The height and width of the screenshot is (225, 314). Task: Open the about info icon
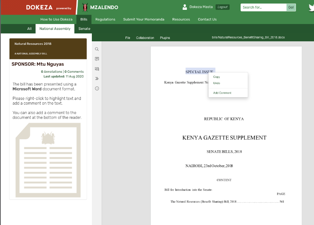[x=97, y=89]
